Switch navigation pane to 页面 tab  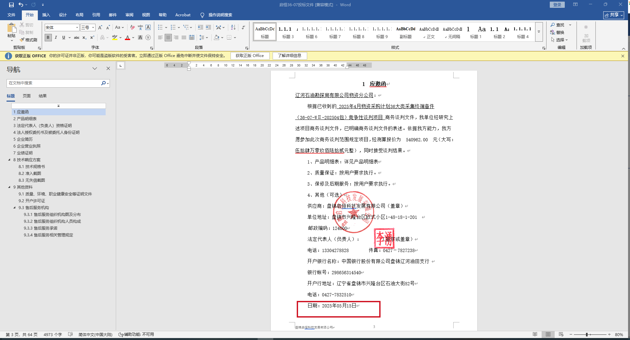click(x=27, y=96)
